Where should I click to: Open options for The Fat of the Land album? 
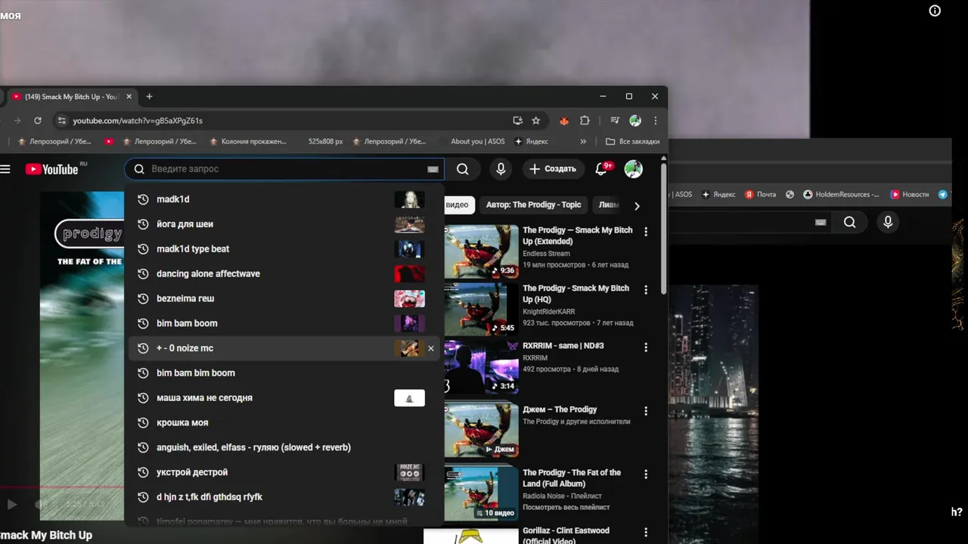click(x=646, y=474)
